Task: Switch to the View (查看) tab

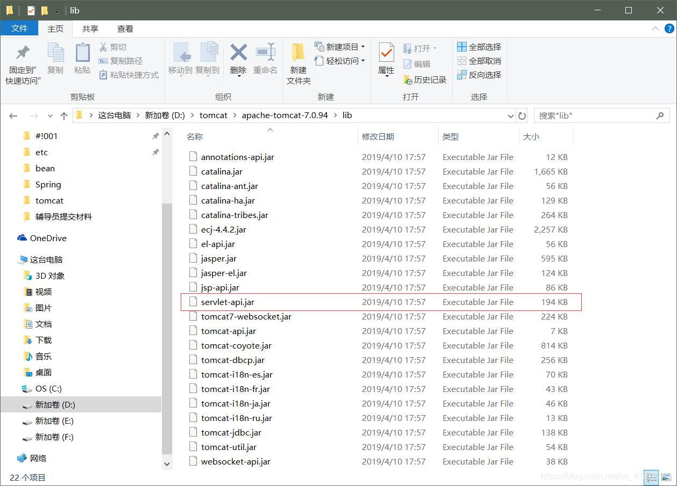Action: 125,28
